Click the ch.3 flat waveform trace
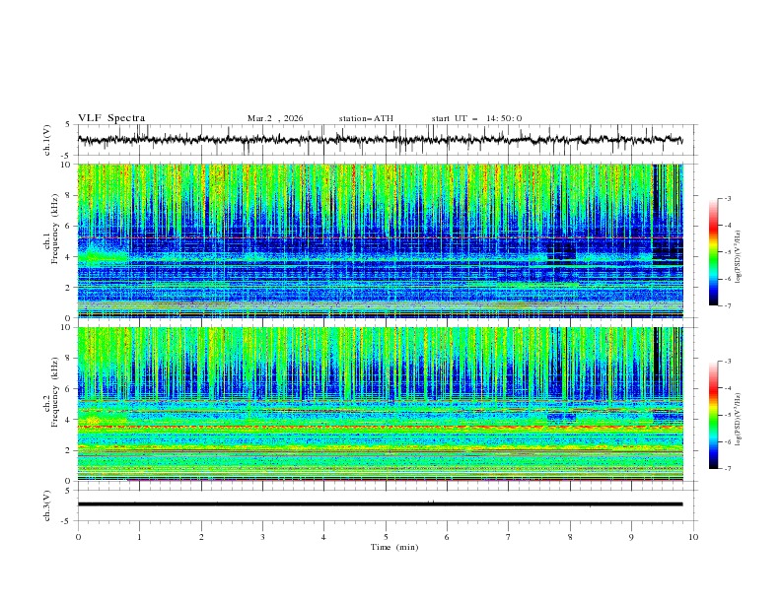This screenshot has height=603, width=781. (x=380, y=504)
